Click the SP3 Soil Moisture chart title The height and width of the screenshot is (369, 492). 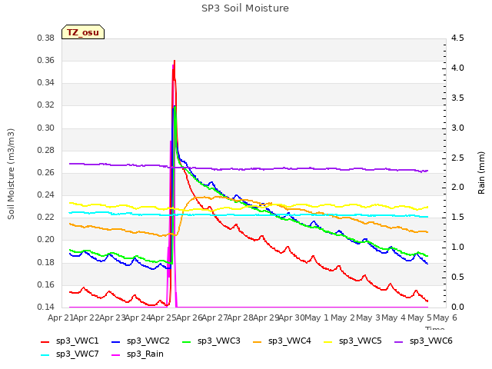[x=245, y=8]
